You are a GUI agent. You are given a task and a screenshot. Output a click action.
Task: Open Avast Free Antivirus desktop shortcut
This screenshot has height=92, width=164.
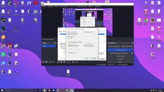pos(3,38)
